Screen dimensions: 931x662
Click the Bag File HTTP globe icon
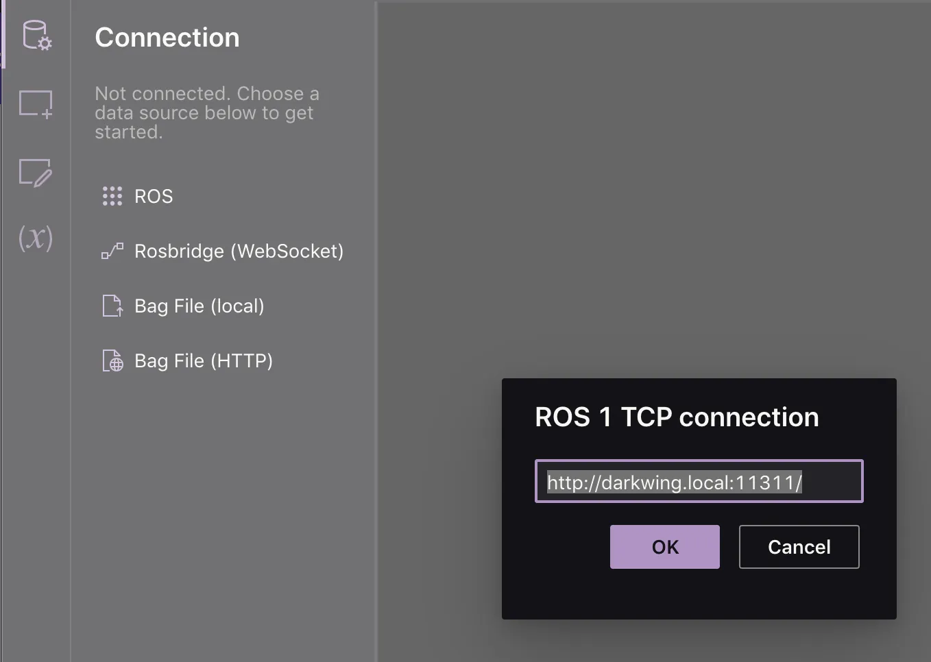click(112, 360)
